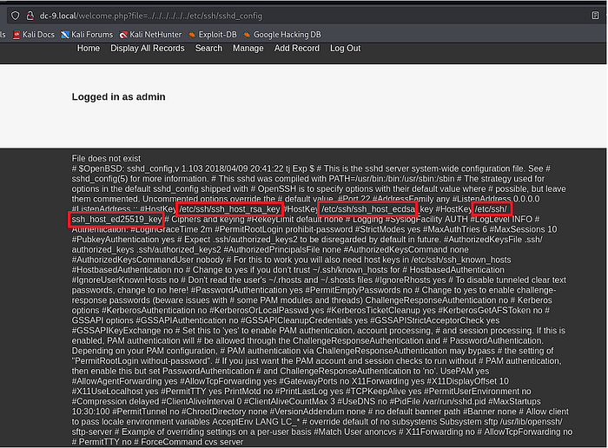The image size is (608, 448).
Task: Open the Google Hacking DB bookmark
Action: 282,35
